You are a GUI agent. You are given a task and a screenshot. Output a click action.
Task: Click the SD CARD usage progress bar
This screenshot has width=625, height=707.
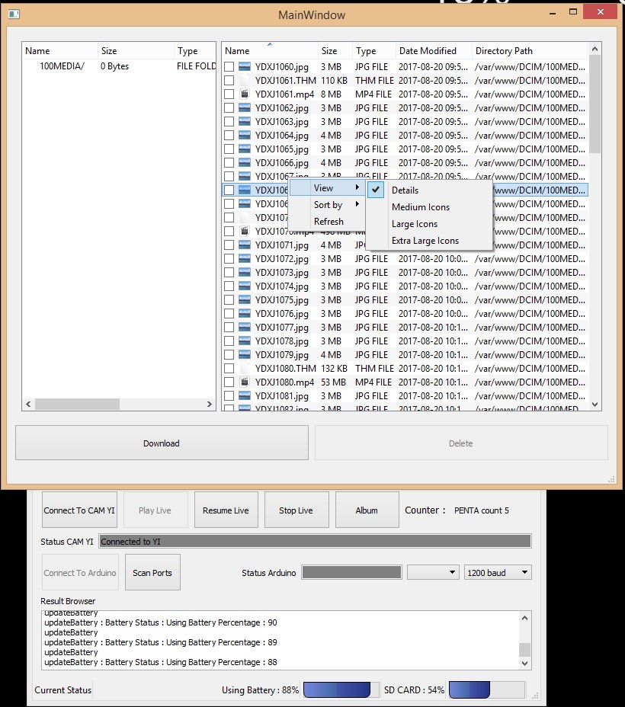pos(487,689)
